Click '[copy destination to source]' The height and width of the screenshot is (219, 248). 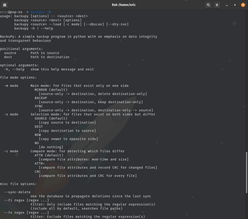[x=67, y=131]
